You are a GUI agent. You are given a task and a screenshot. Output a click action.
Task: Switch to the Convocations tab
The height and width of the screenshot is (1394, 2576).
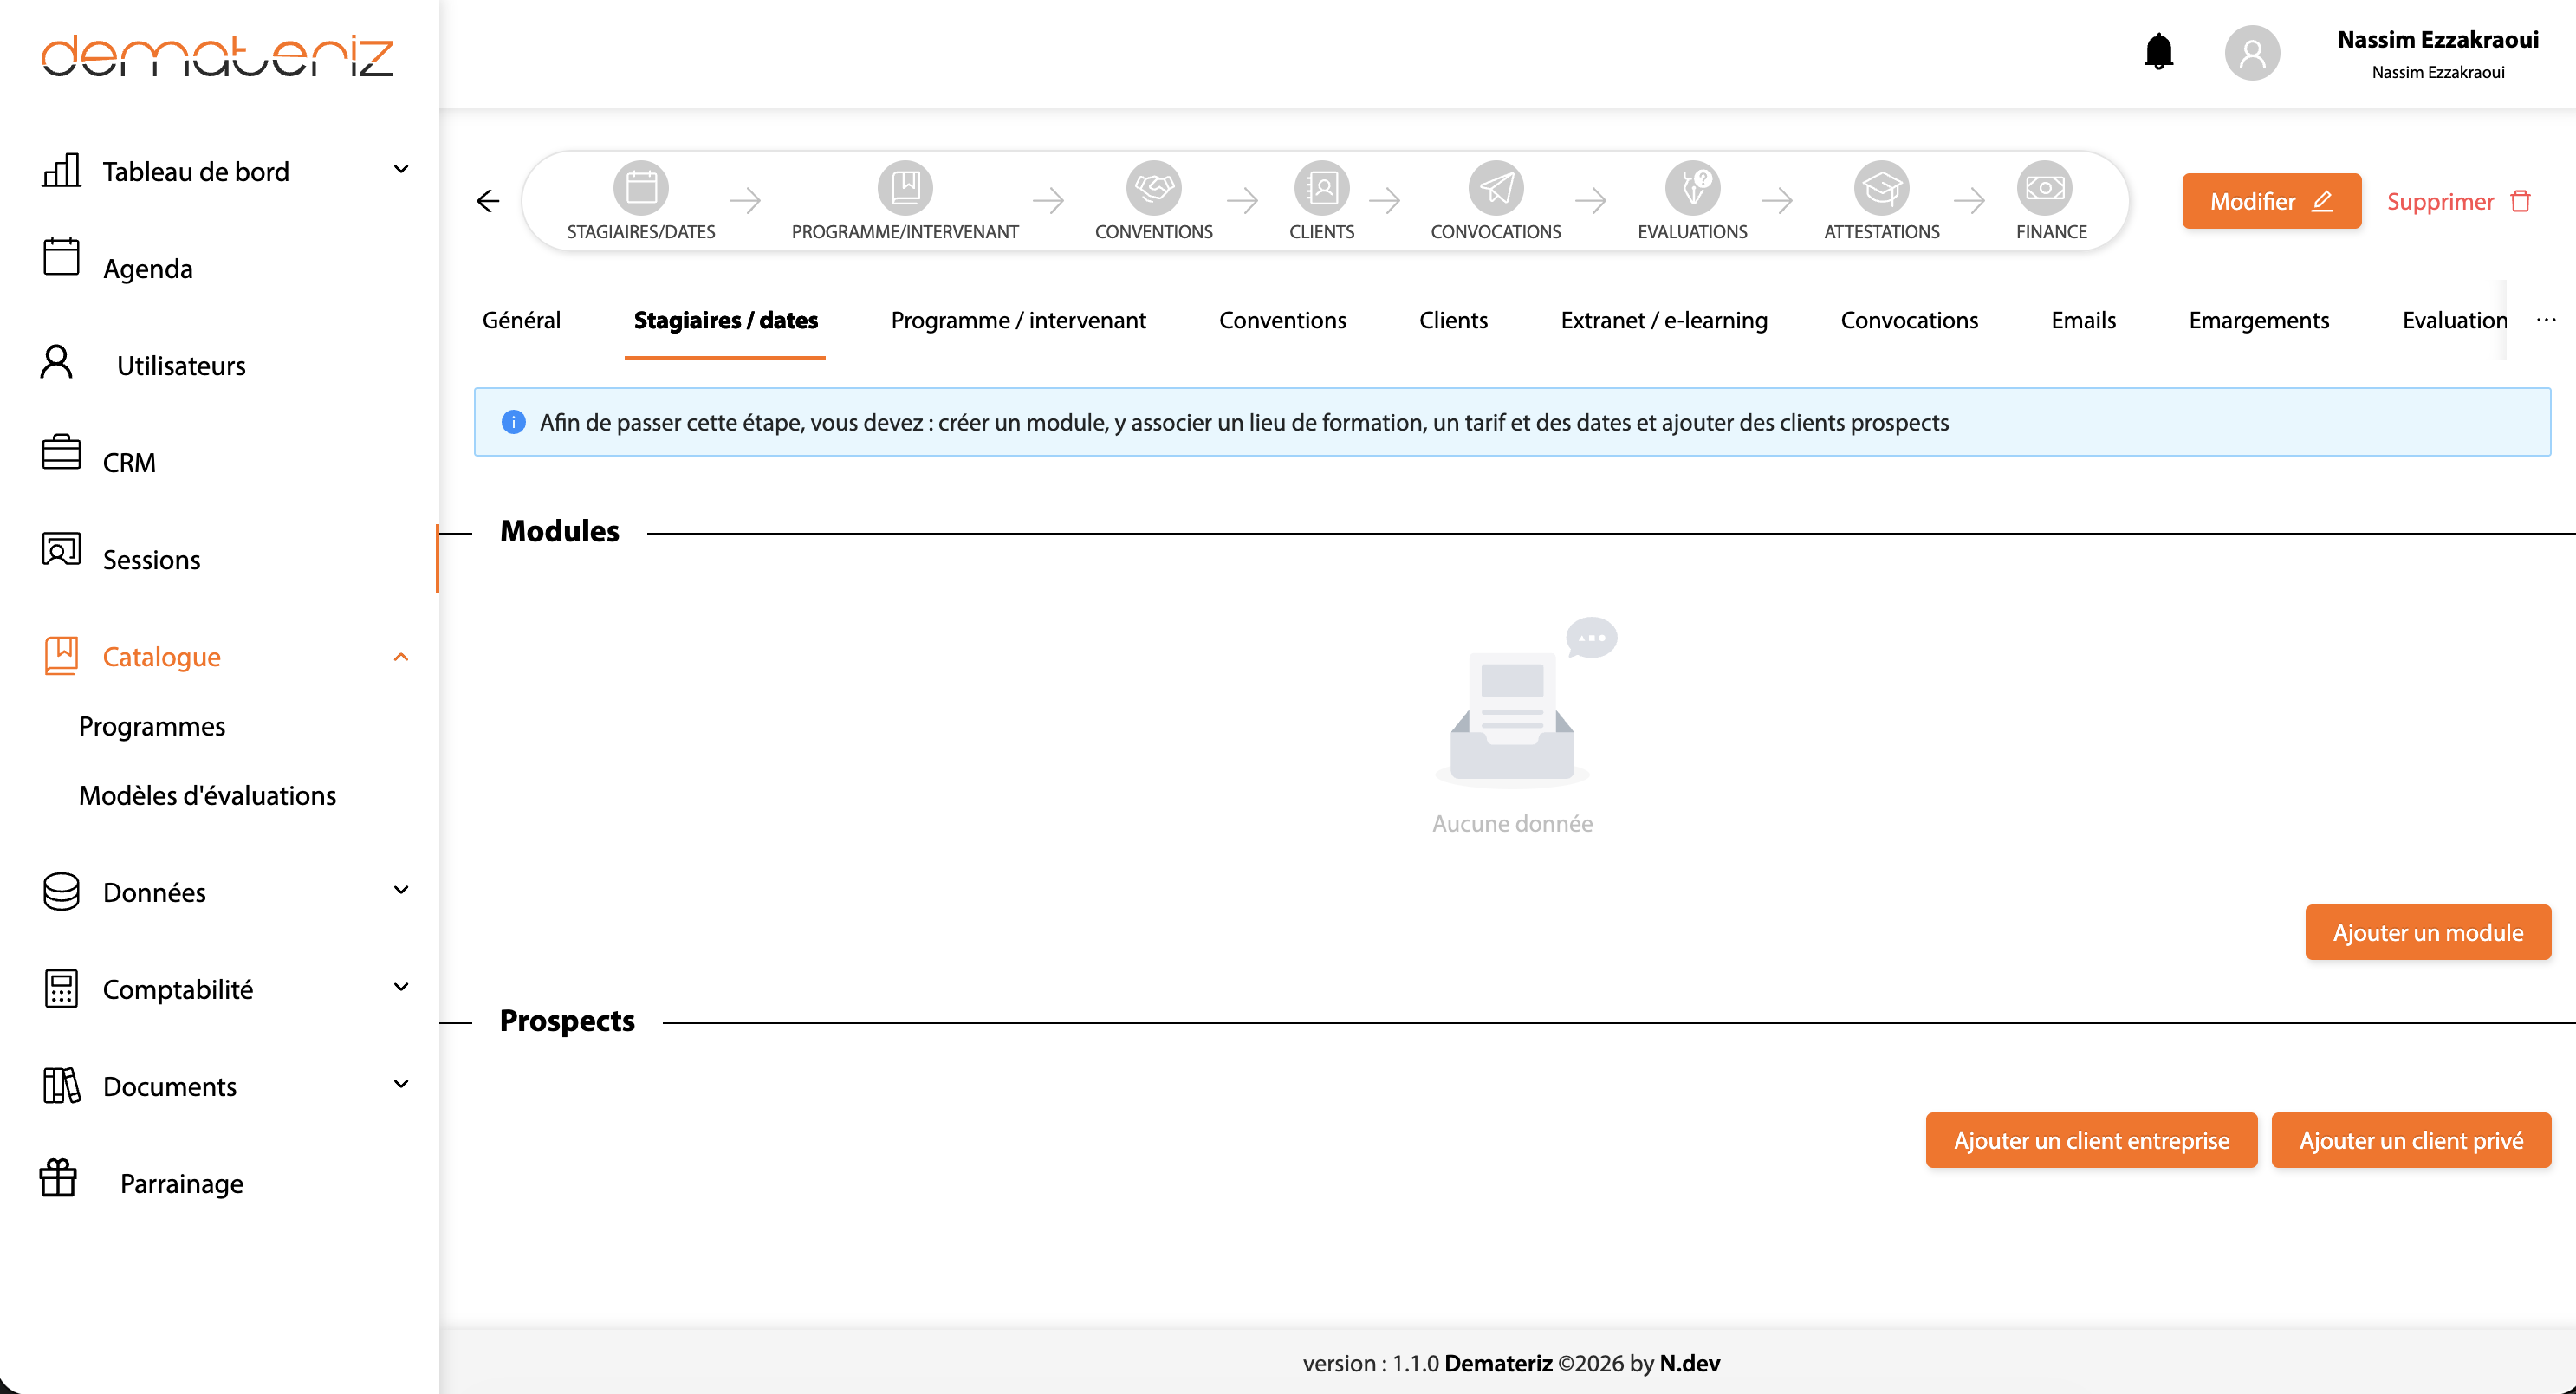point(1909,320)
